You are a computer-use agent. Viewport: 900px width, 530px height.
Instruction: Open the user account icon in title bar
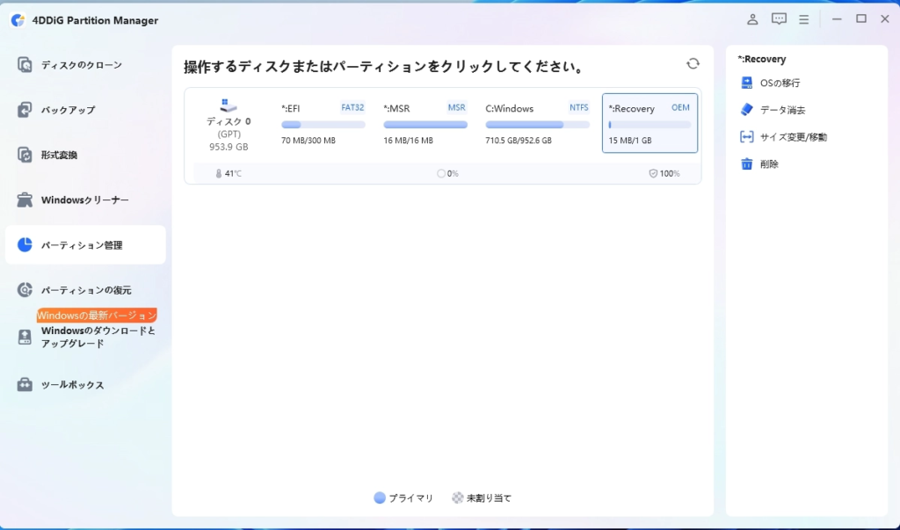[x=752, y=19]
